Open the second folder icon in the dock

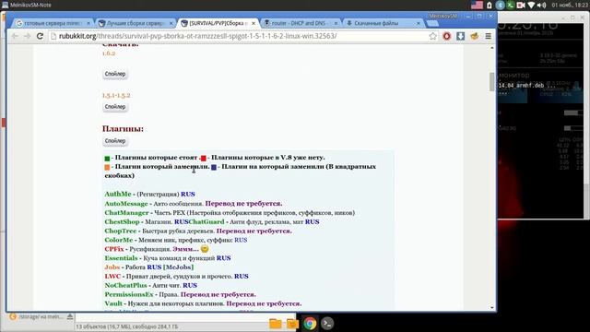point(292,324)
